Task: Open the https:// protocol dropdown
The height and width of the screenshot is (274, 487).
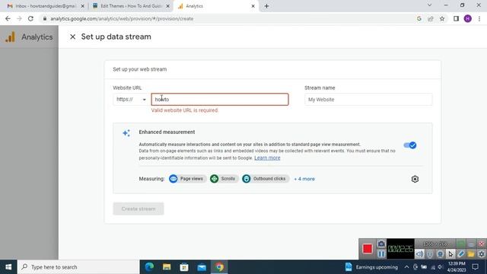Action: 131,100
